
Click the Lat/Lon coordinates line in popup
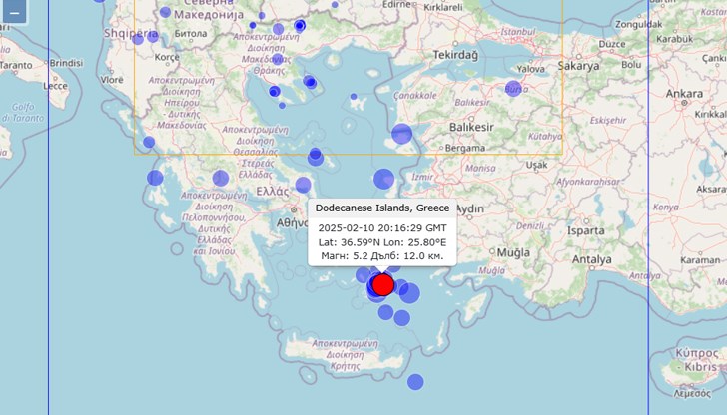tap(382, 241)
